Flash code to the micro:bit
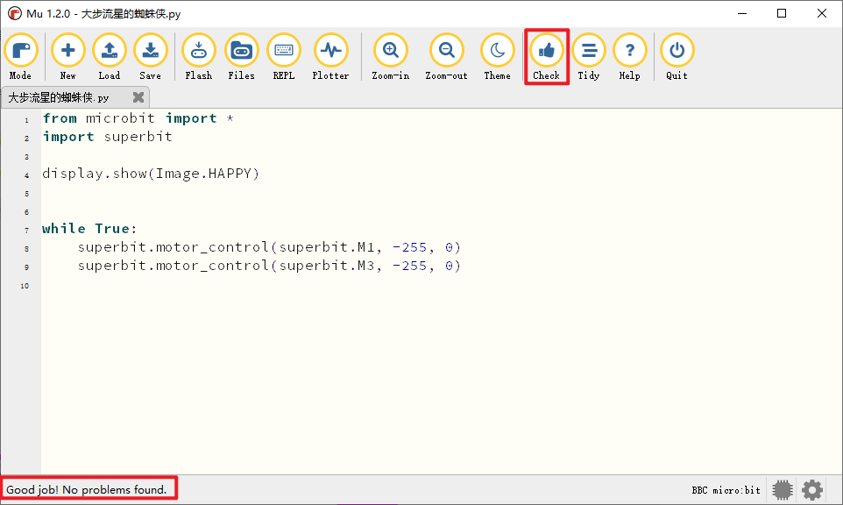The width and height of the screenshot is (843, 505). 198,57
